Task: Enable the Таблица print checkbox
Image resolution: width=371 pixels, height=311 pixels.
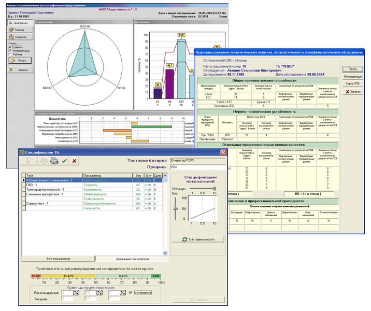Action: (11, 54)
